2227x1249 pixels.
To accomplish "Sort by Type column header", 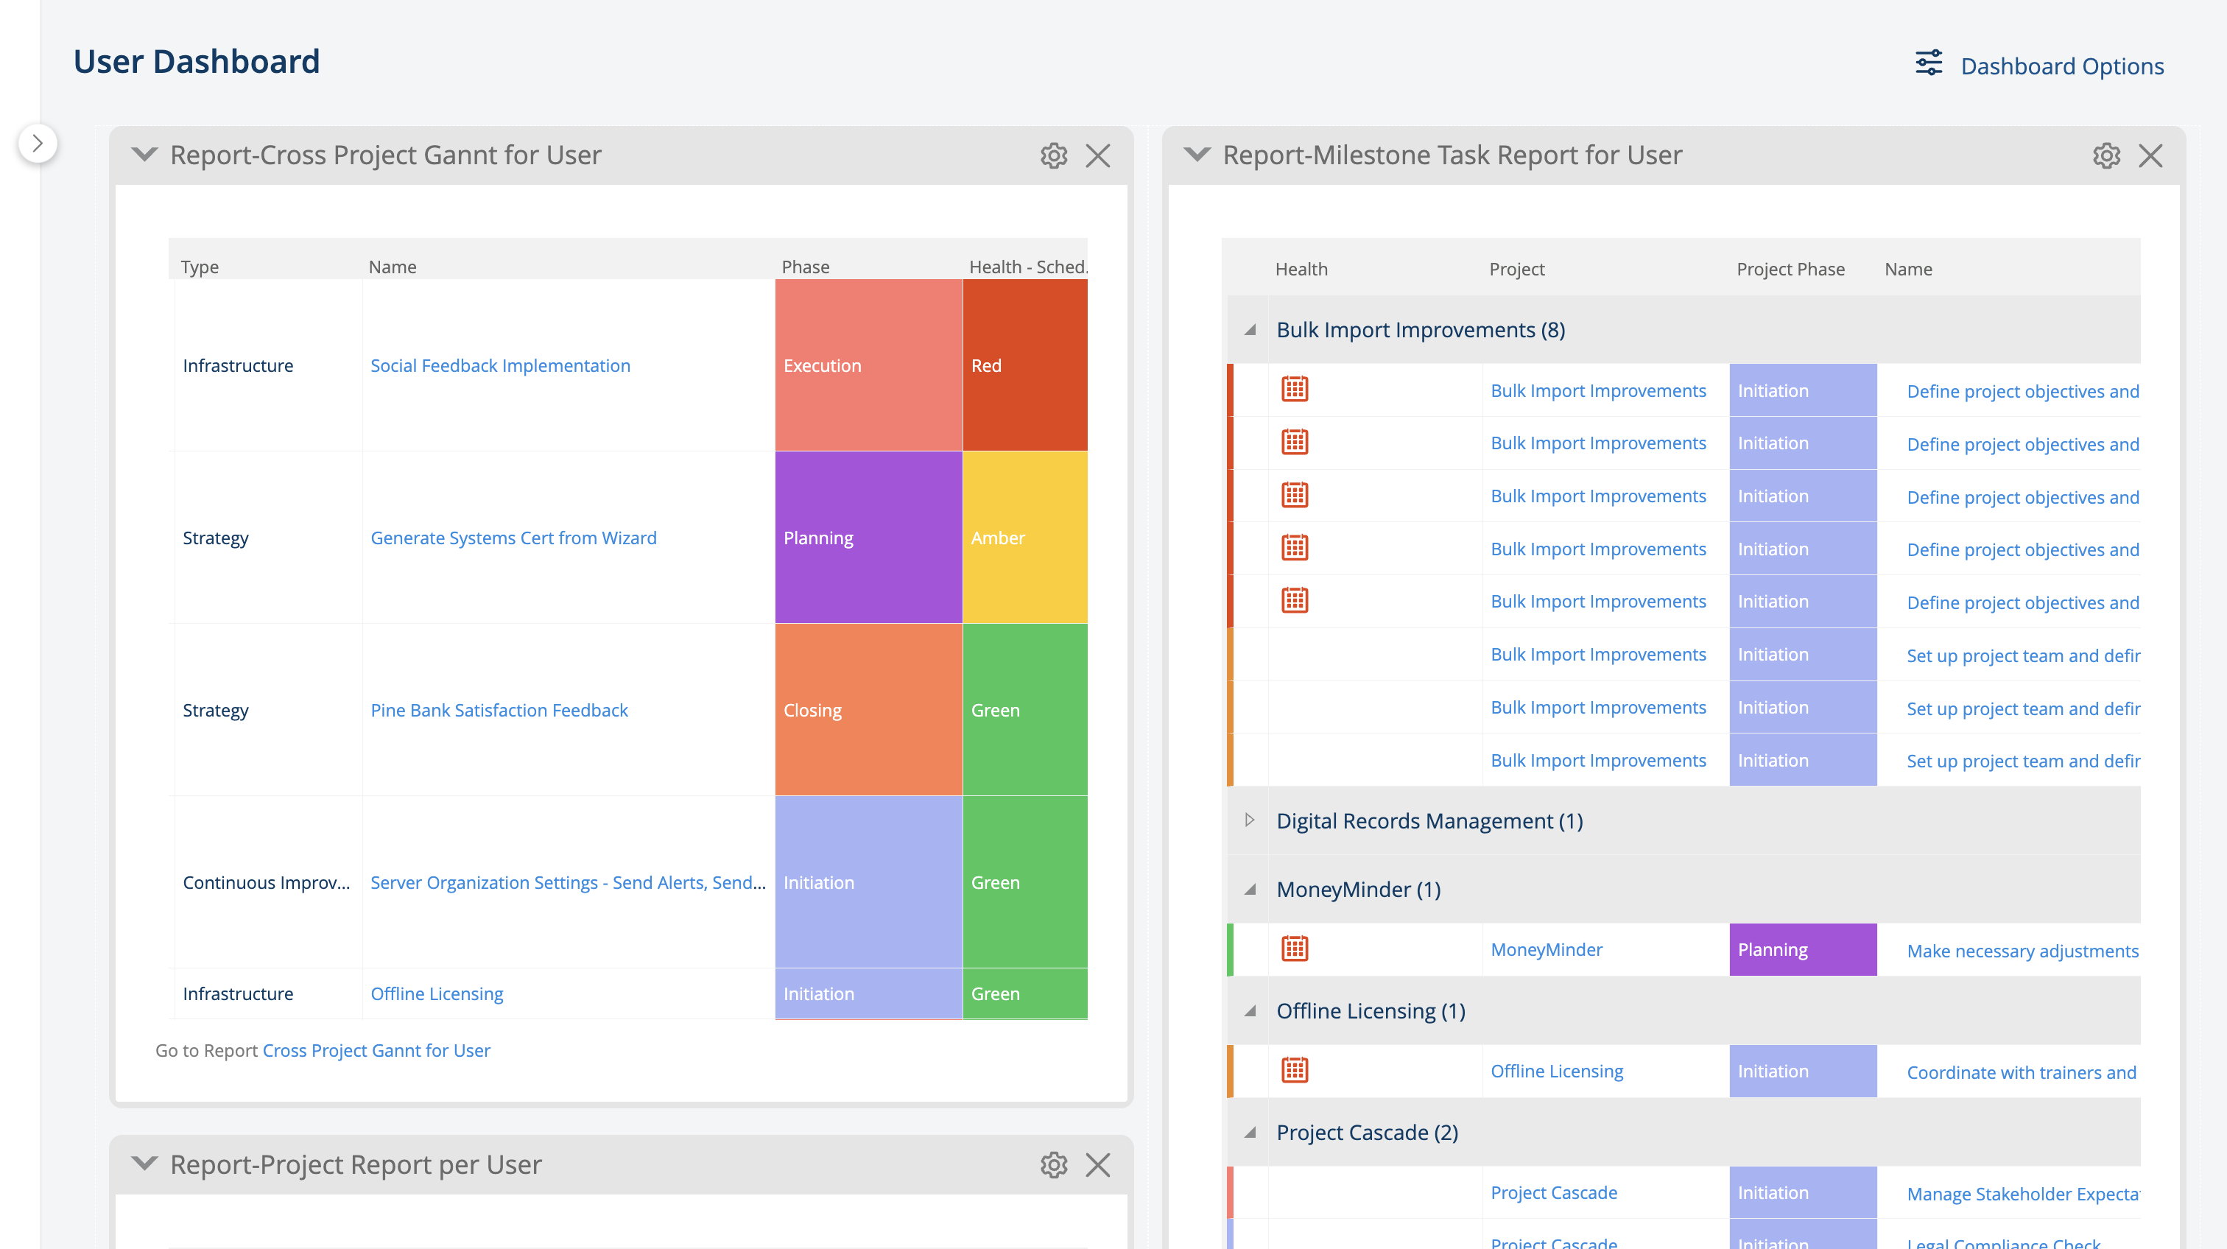I will click(199, 267).
